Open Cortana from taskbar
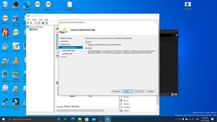 (x=59, y=119)
